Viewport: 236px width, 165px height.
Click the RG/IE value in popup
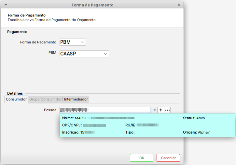coord(147,125)
